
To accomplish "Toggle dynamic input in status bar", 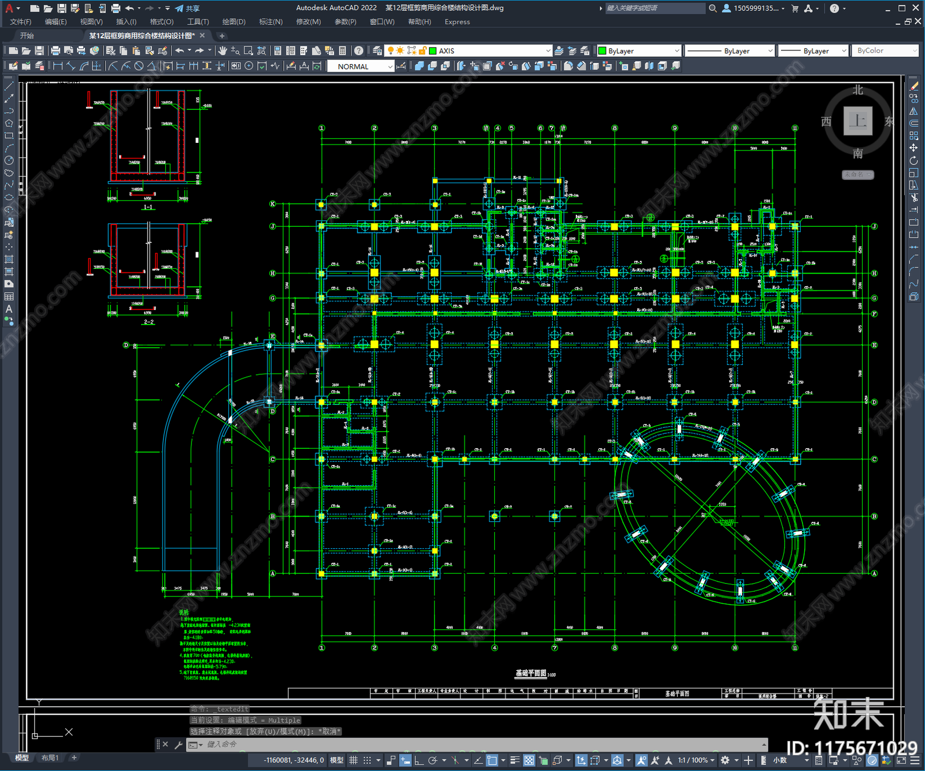I will point(405,760).
